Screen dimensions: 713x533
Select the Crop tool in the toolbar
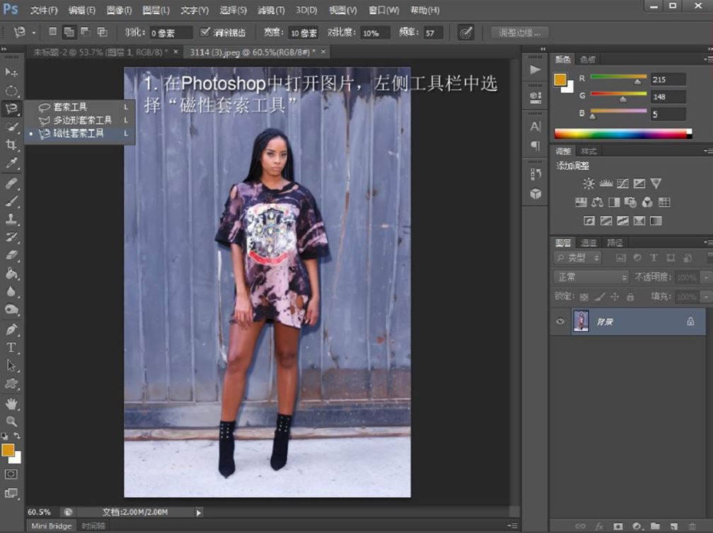pos(11,145)
